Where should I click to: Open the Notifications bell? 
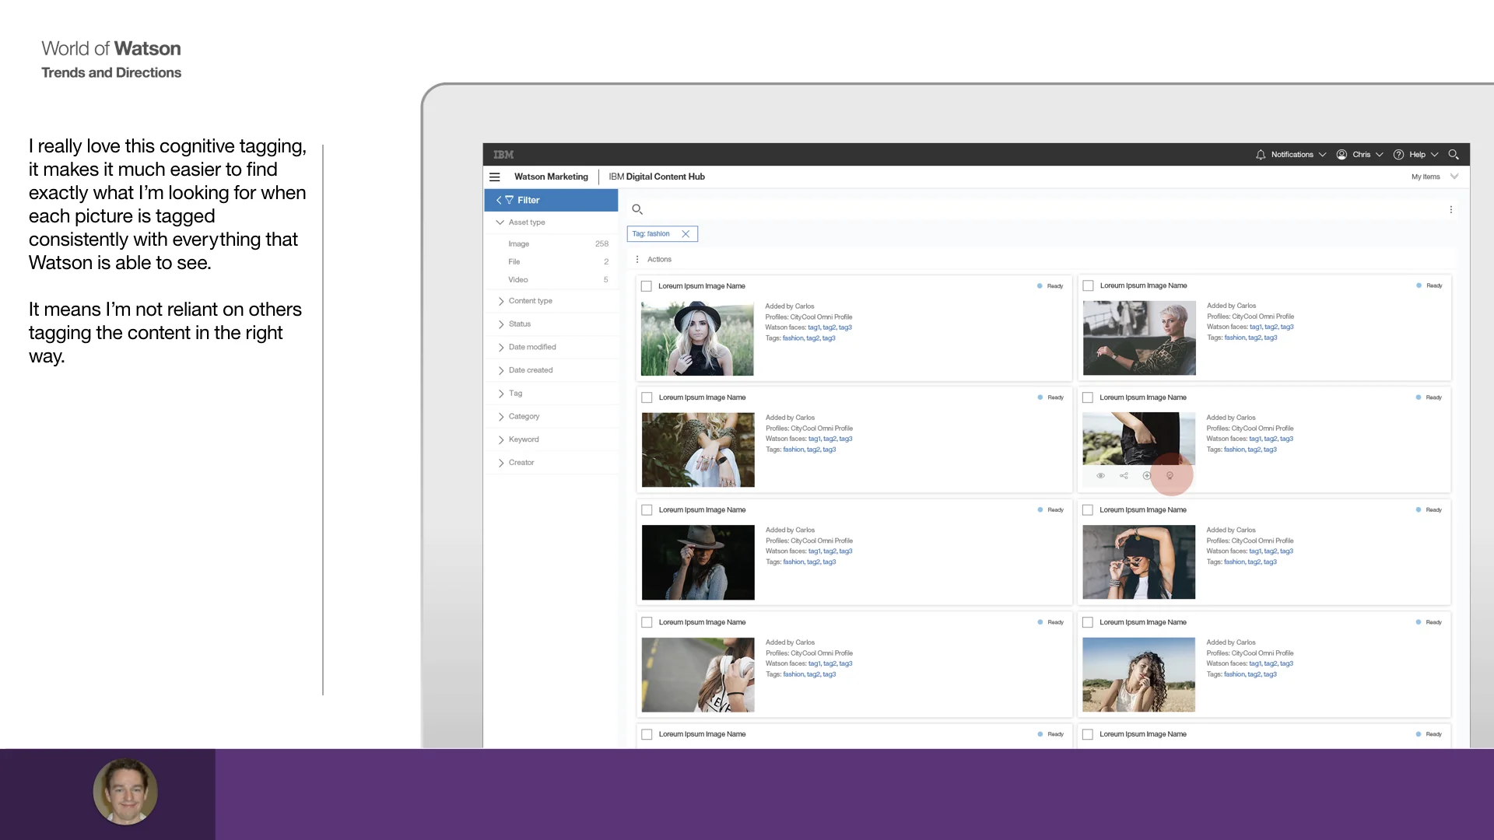point(1261,155)
